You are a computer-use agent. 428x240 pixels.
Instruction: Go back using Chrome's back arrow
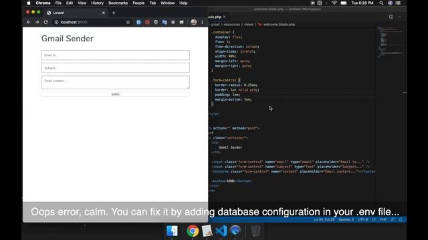pyautogui.click(x=28, y=22)
